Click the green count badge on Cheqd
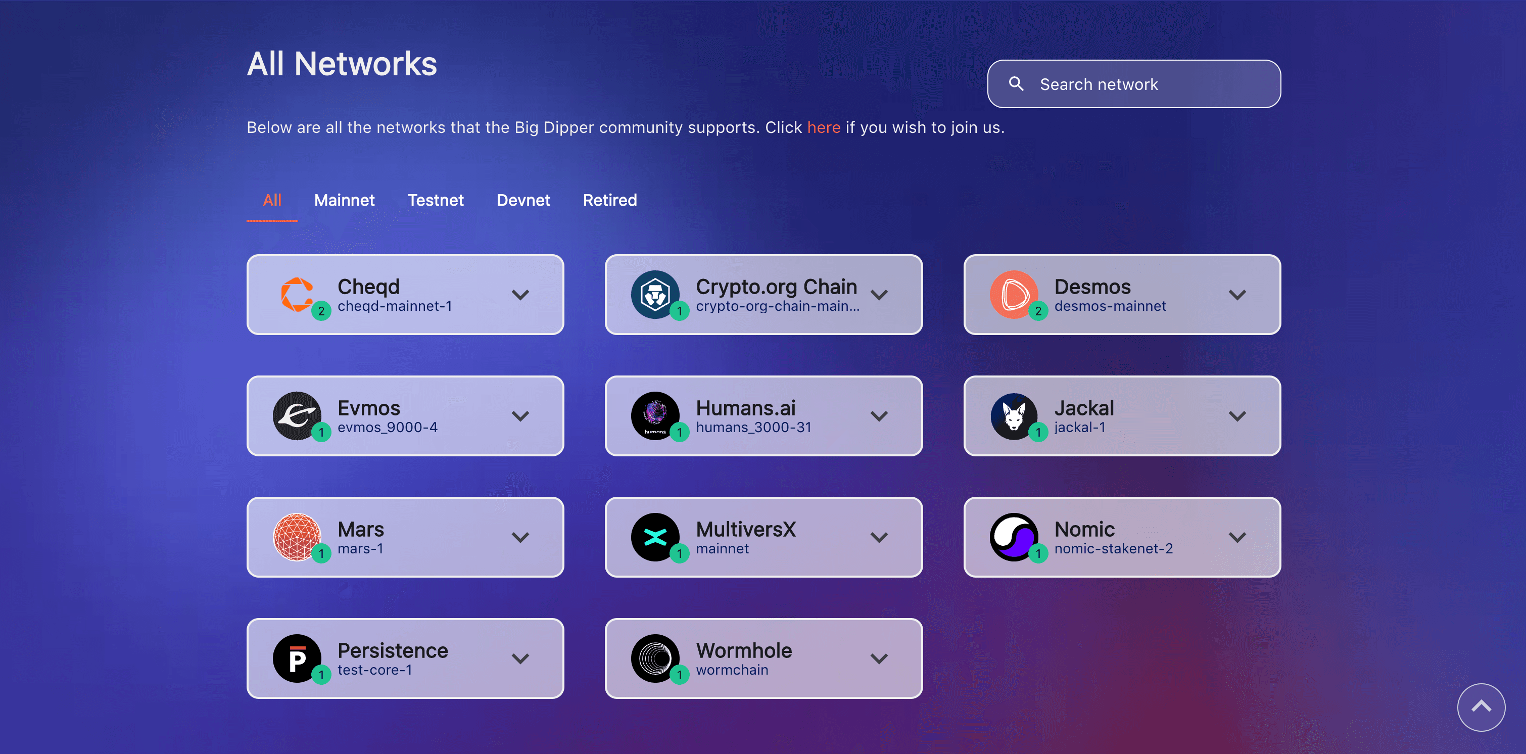Image resolution: width=1526 pixels, height=754 pixels. pos(321,311)
